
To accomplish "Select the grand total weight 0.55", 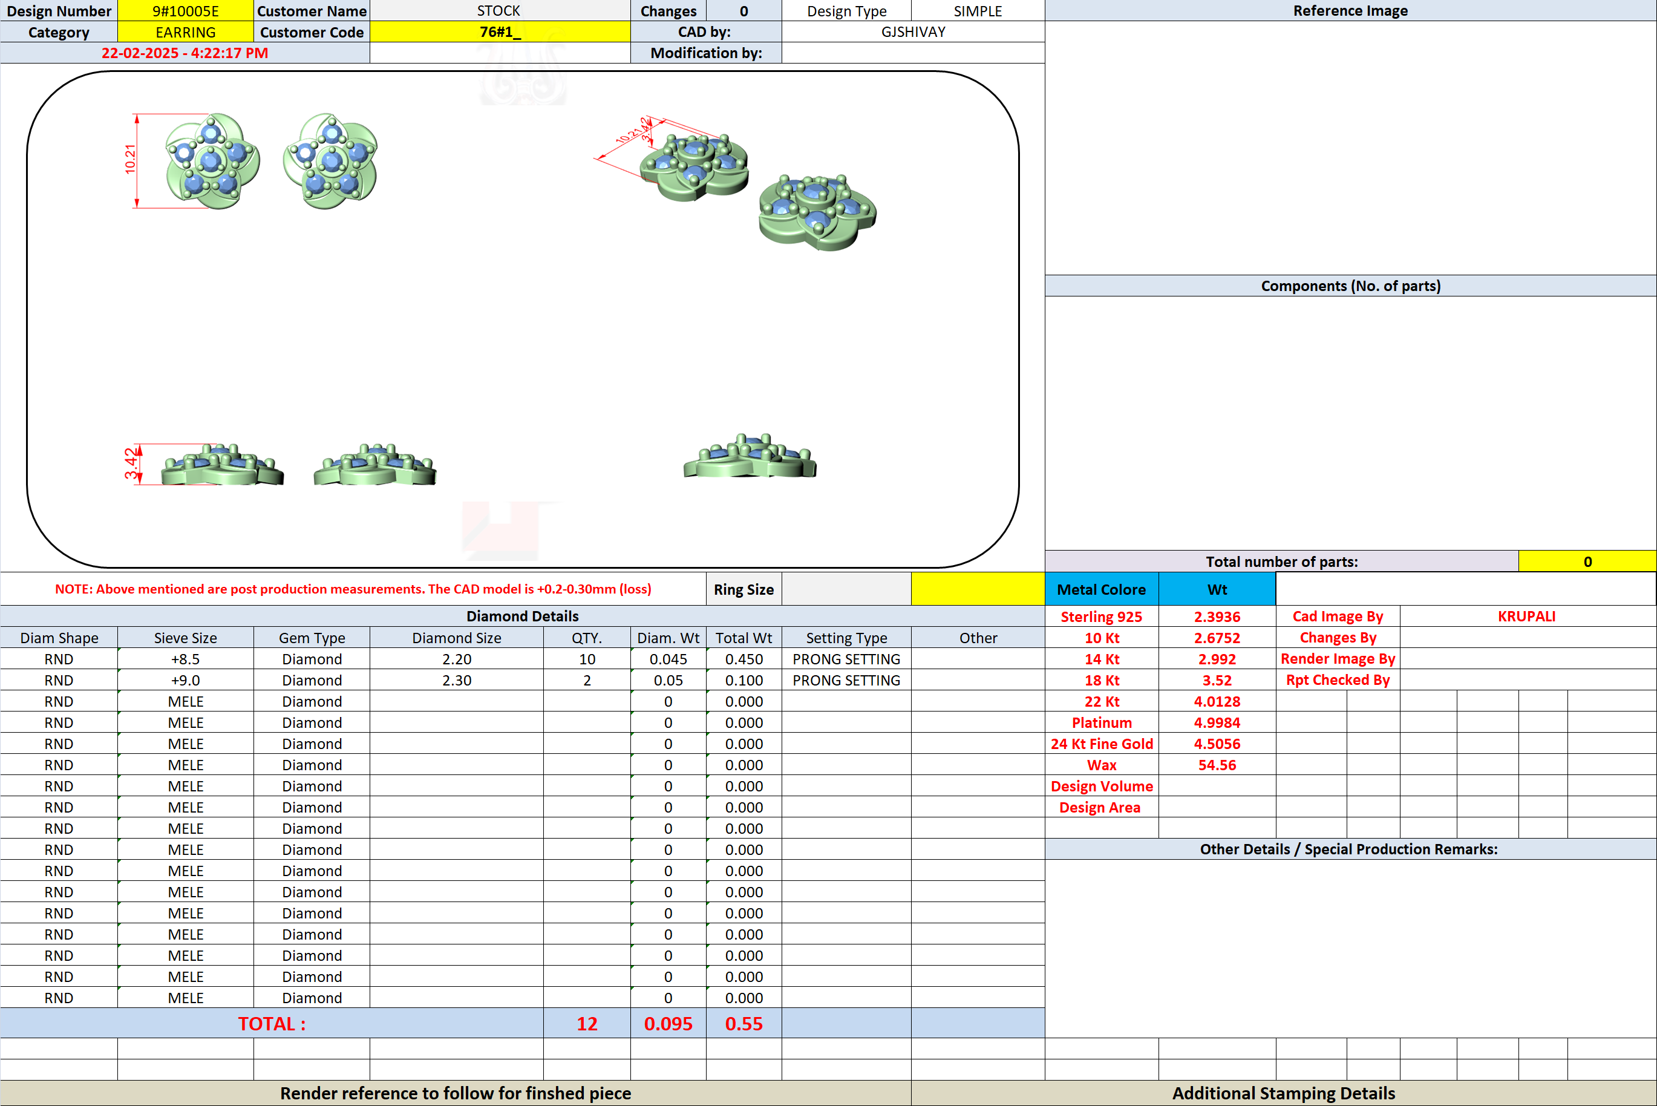I will 744,1024.
